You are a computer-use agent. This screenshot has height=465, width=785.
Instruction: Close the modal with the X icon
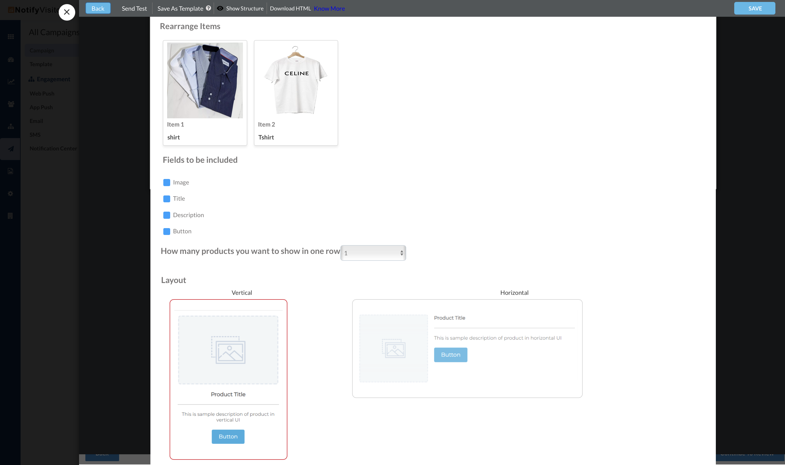pyautogui.click(x=67, y=12)
